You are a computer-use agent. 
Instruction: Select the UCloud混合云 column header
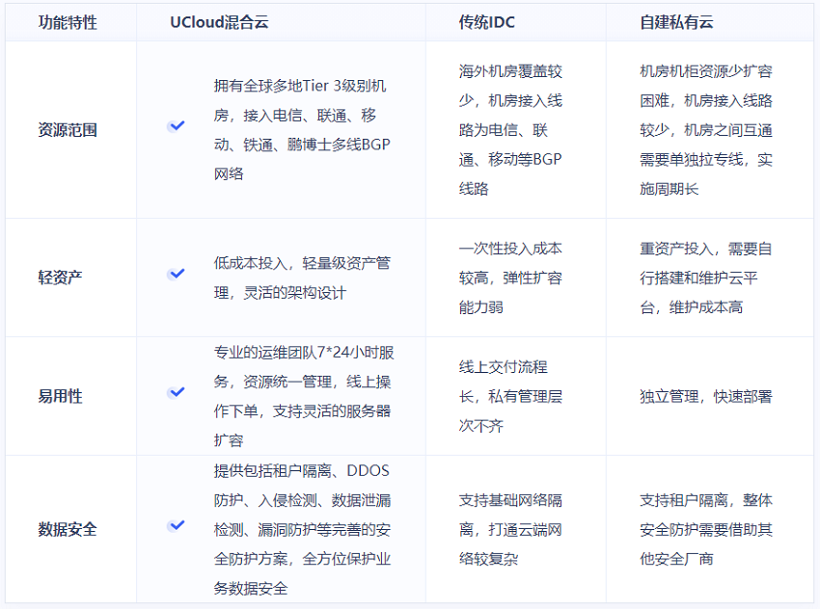pyautogui.click(x=219, y=22)
